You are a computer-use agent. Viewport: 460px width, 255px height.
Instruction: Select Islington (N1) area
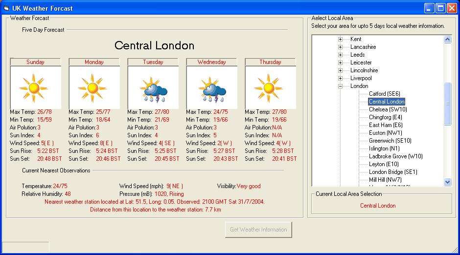click(x=385, y=149)
